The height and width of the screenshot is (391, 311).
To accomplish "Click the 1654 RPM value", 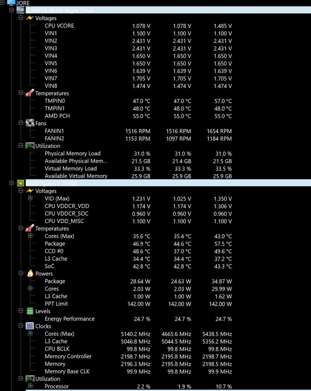I will [219, 131].
